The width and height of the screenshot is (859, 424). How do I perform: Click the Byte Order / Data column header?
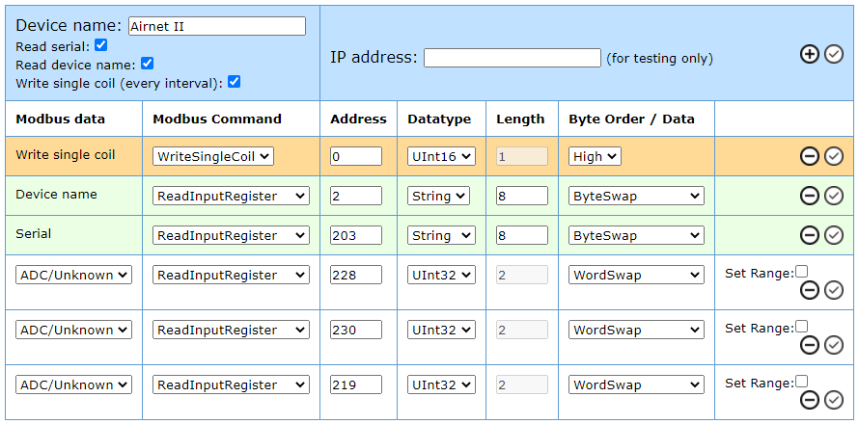(x=631, y=119)
